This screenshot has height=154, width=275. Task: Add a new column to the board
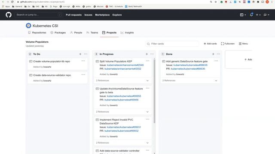coord(248,59)
